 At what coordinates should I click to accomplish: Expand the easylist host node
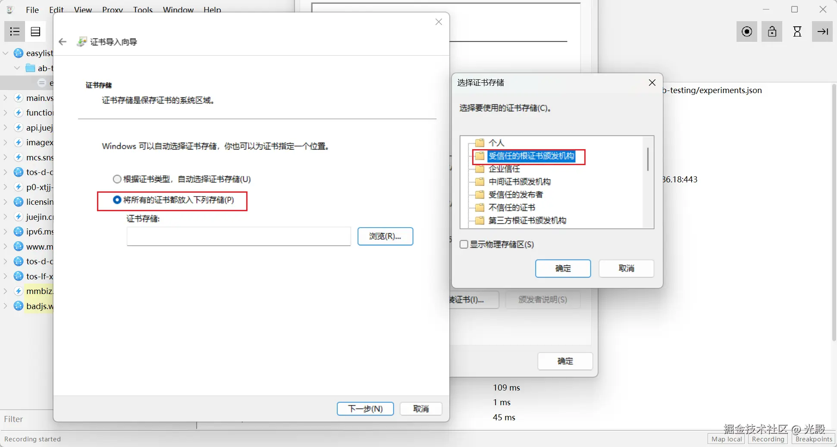click(6, 53)
